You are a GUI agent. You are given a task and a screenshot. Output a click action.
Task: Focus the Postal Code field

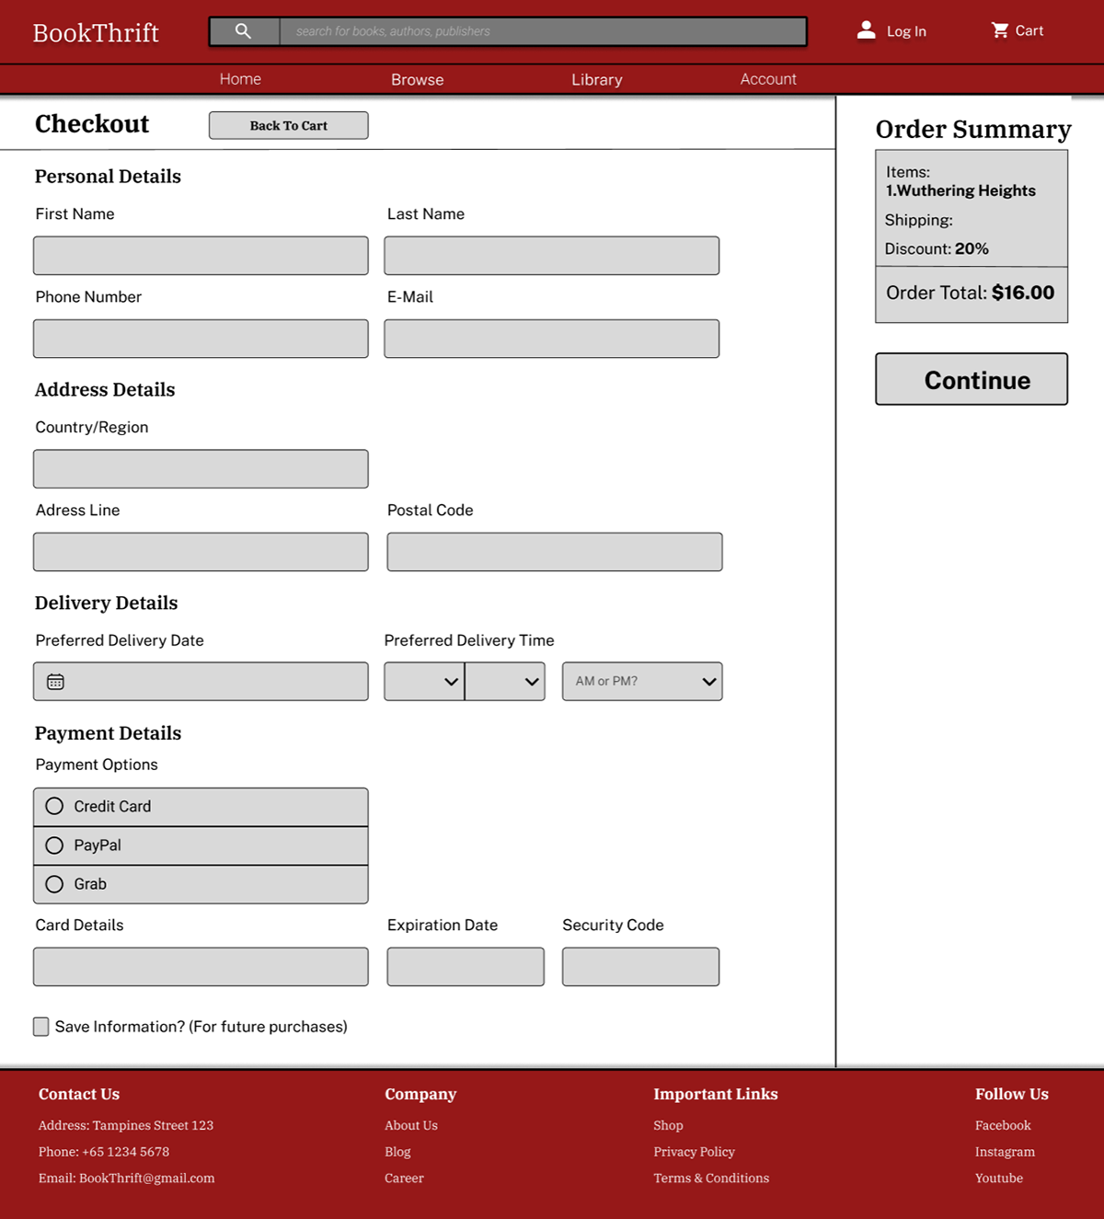pos(554,552)
